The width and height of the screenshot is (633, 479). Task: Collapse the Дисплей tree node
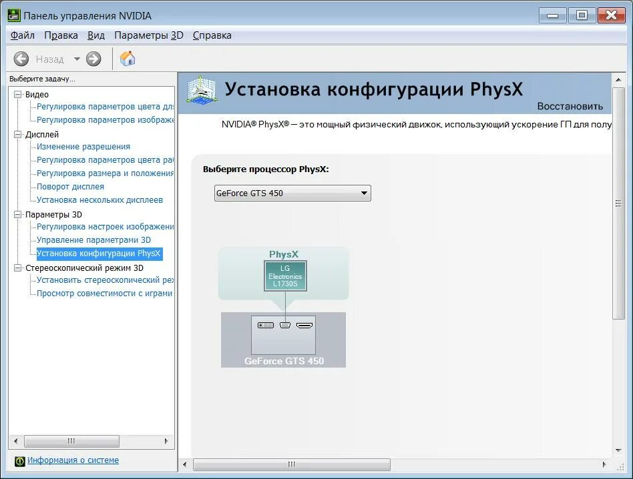click(18, 134)
